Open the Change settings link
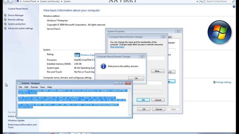The height and width of the screenshot is (134, 239). 224,82
